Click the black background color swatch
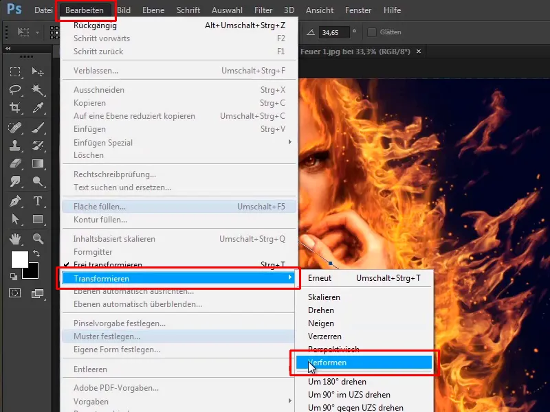The image size is (550, 412). [x=33, y=273]
